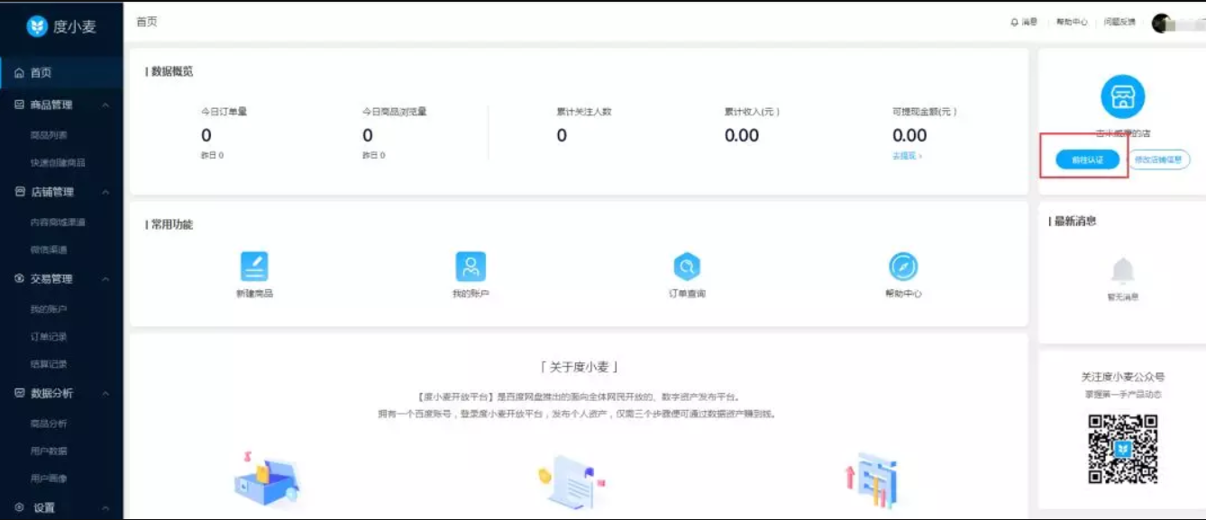Open 我的账户 in the sidebar
This screenshot has height=520, width=1206.
[49, 309]
